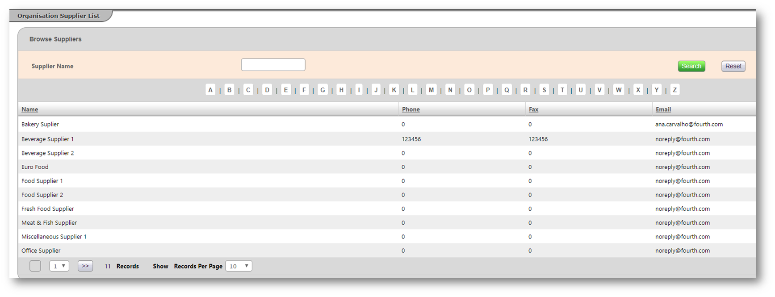Sort the table by Email column

[x=663, y=109]
